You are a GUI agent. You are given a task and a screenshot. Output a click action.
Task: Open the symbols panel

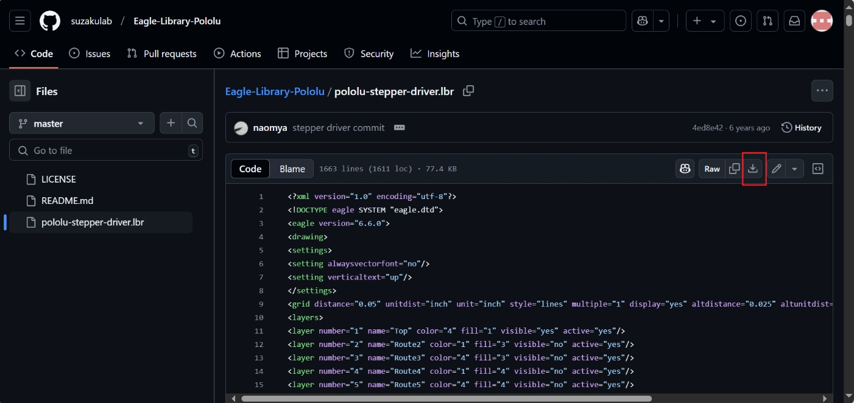coord(818,169)
